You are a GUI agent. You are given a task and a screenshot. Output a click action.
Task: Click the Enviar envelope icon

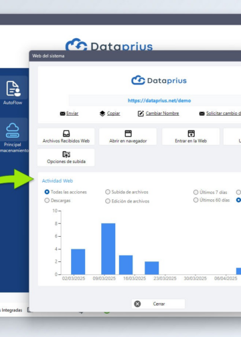coord(62,114)
